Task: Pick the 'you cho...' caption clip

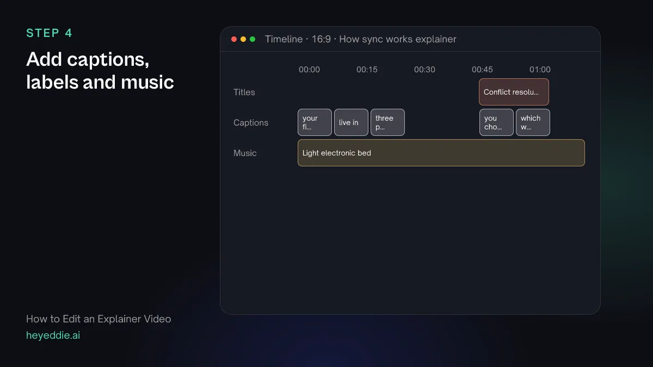Action: click(496, 122)
